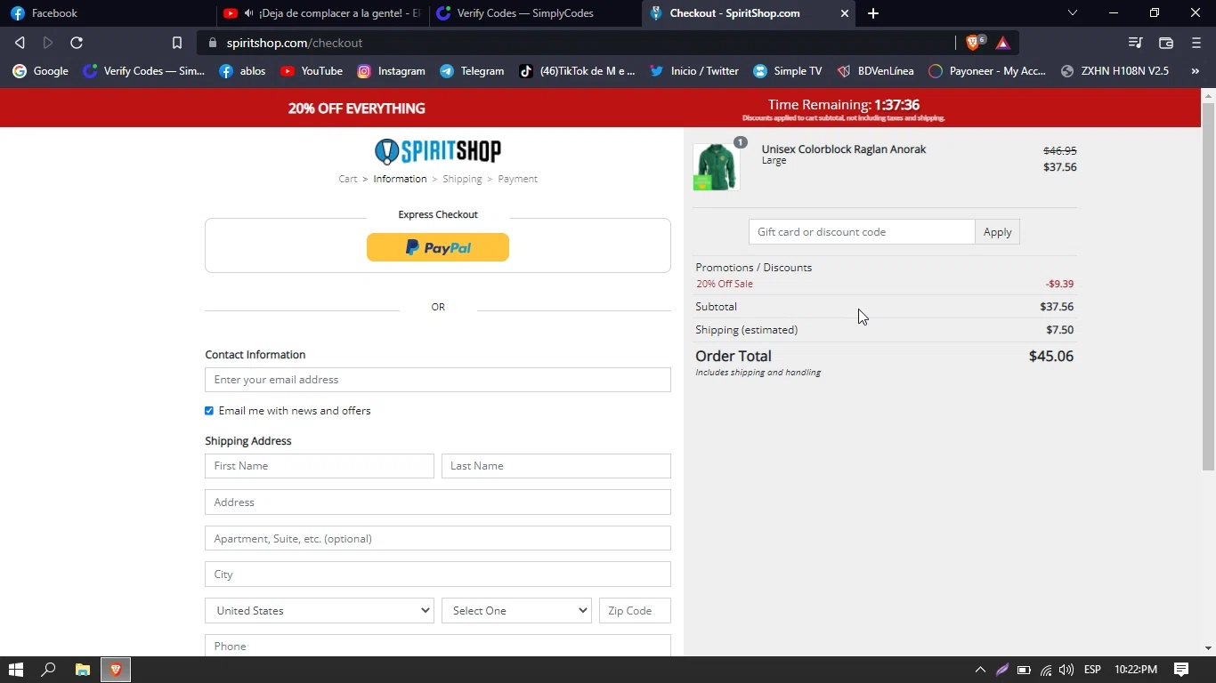Click the Zip Code field

coord(635,611)
